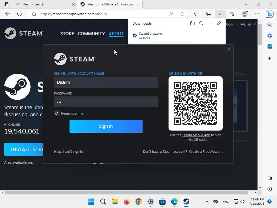Open Microsoft 365 in the sidebar
277x208 pixels.
pyautogui.click(x=270, y=36)
